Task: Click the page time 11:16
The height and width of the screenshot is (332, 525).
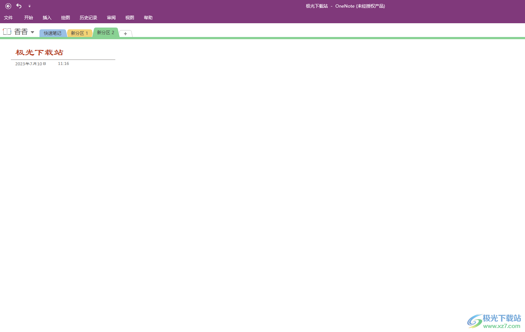Action: (63, 63)
